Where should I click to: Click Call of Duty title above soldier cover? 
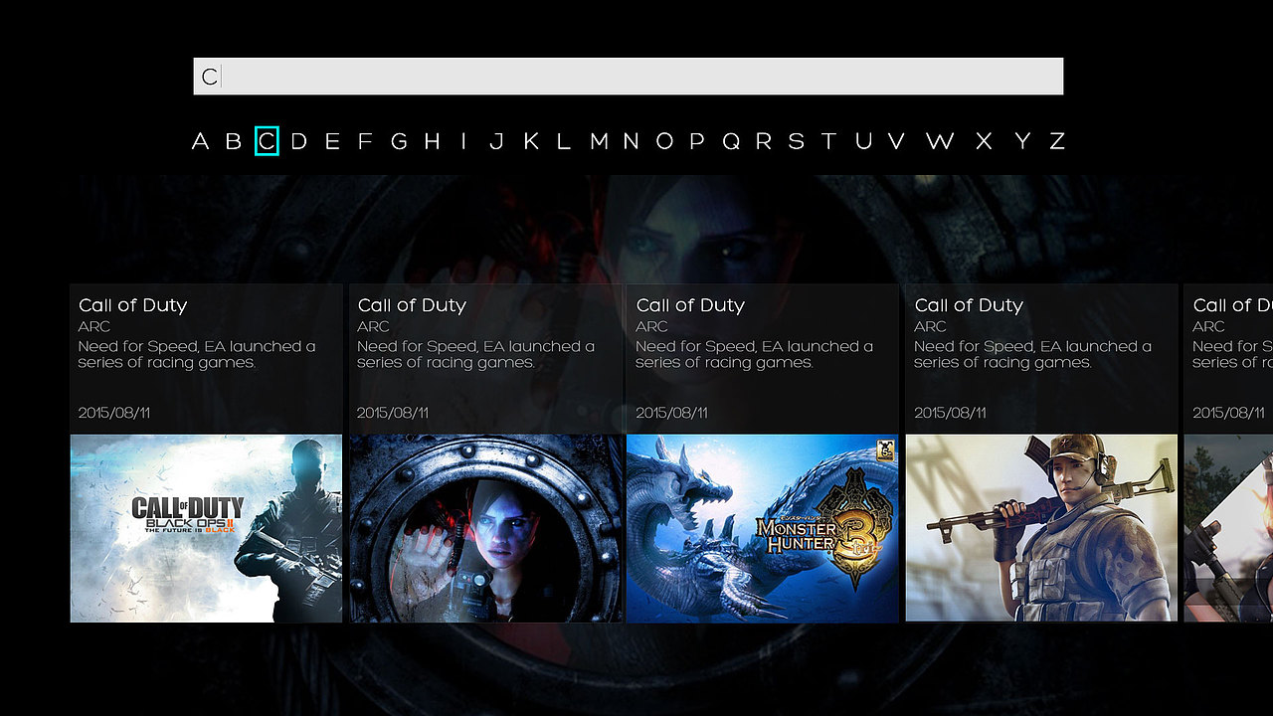969,305
